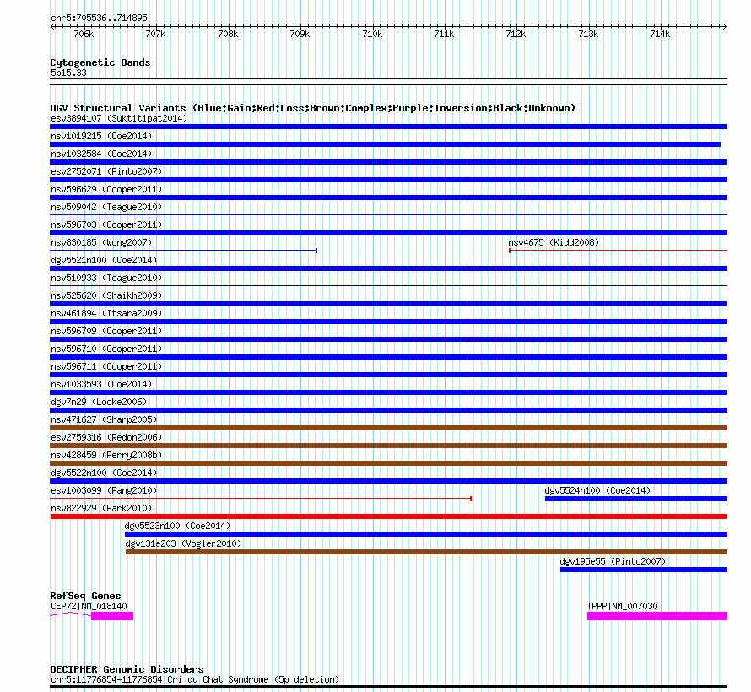Select the nsv1019215 (Coe2014) variant label

101,136
